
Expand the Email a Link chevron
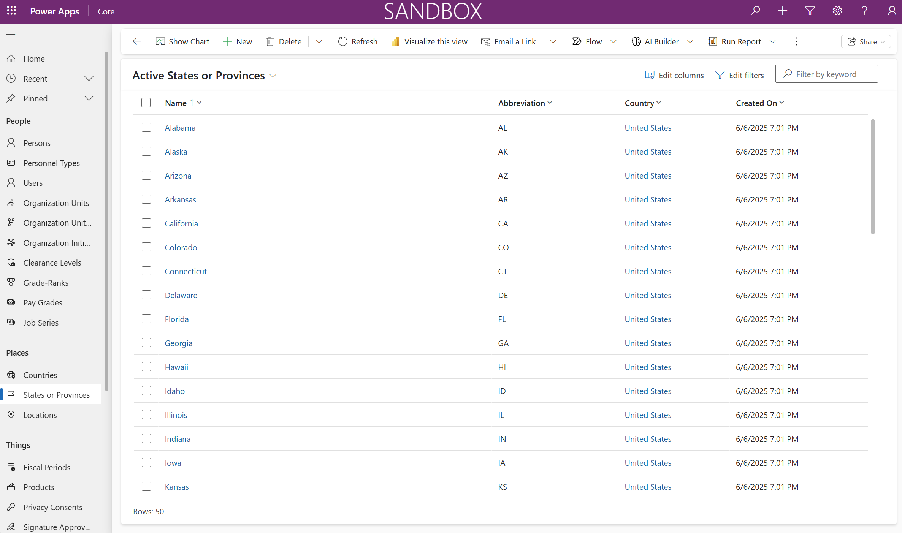tap(553, 41)
